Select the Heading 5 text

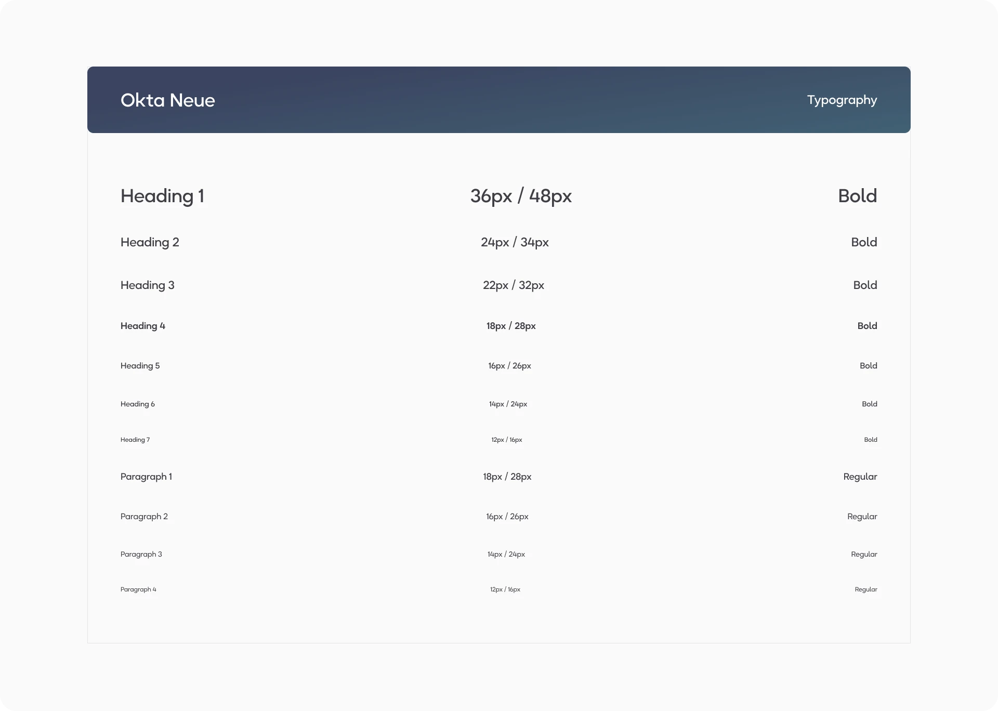[x=140, y=366]
